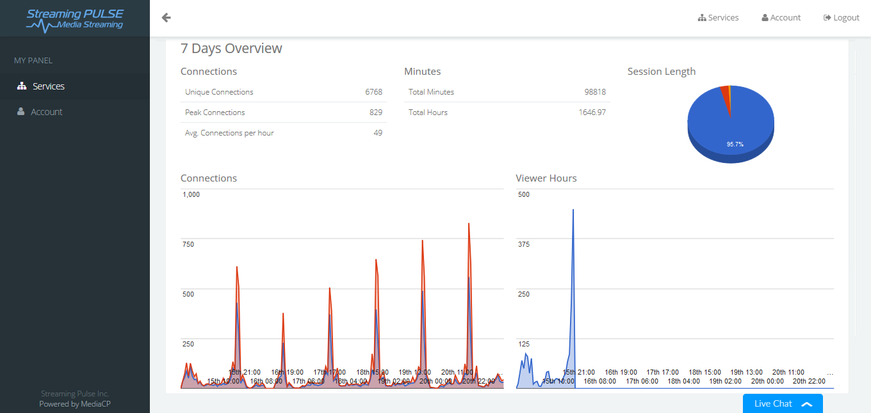871x413 pixels.
Task: Open the Live Chat widget
Action: (x=783, y=403)
